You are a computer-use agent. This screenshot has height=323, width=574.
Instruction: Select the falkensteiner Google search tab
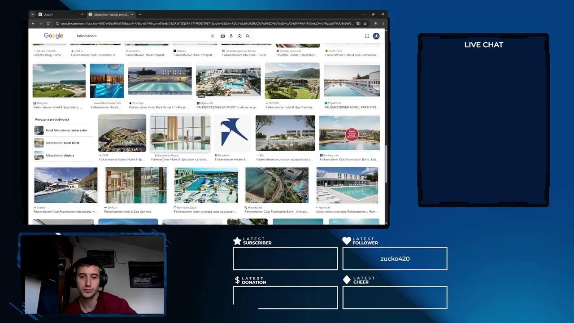pos(111,14)
